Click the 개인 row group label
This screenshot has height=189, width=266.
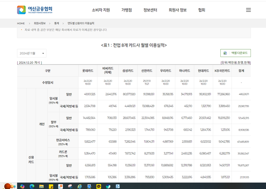click(42, 124)
